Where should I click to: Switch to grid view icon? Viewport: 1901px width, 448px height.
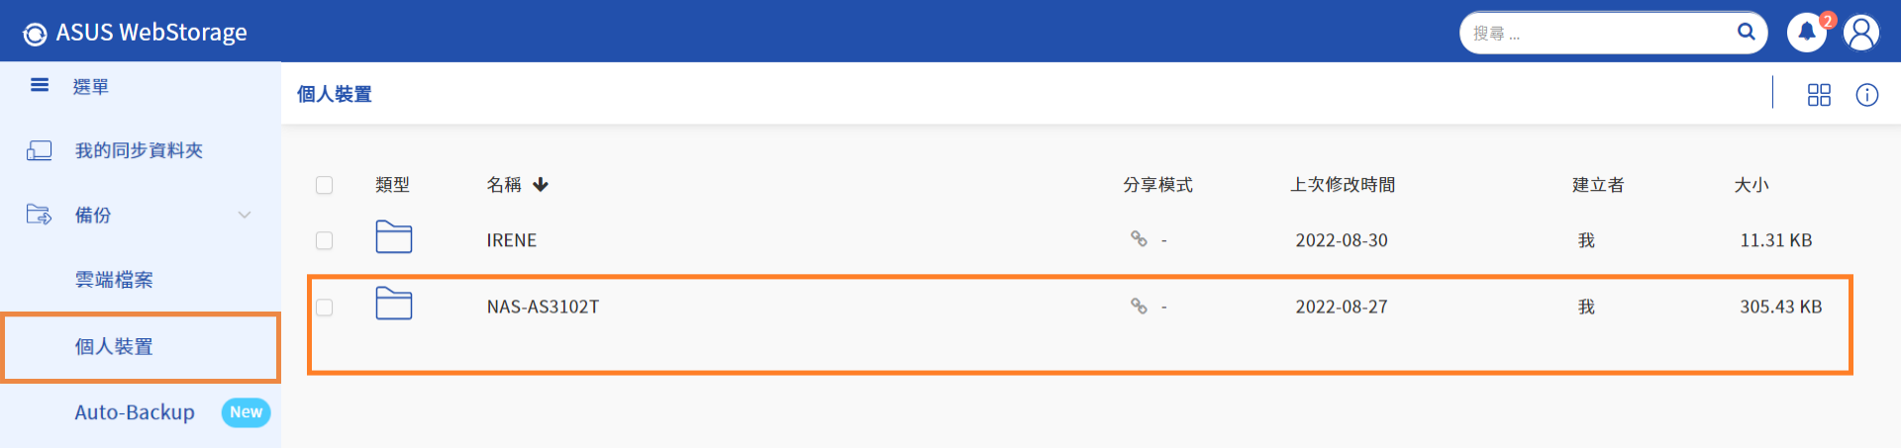click(1819, 95)
